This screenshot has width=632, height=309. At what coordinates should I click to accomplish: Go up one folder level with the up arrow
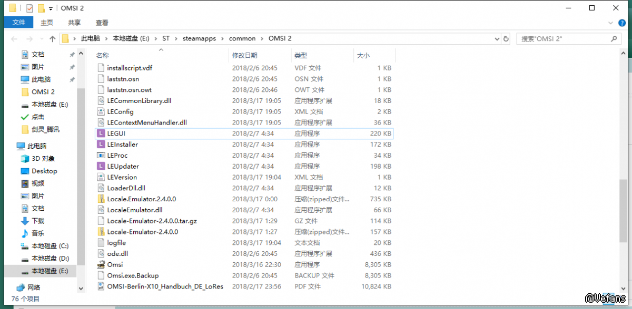coord(52,39)
